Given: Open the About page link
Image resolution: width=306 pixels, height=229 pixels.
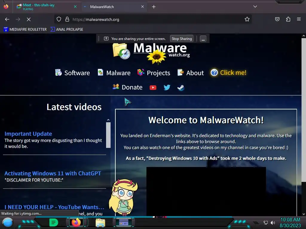Looking at the screenshot, I should (190, 73).
